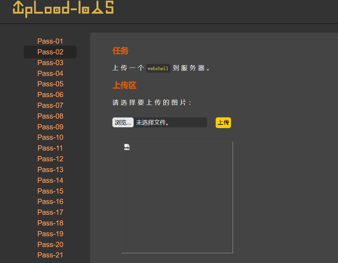Navigate to Pass-12
The height and width of the screenshot is (263, 338).
click(50, 159)
